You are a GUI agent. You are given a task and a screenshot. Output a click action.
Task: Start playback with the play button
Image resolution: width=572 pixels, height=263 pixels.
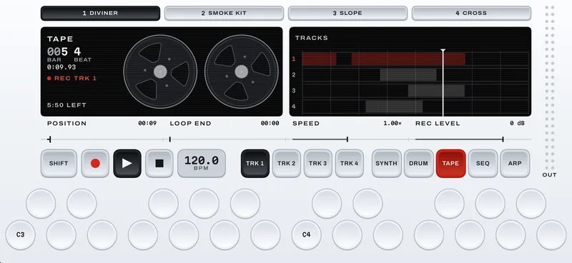127,164
